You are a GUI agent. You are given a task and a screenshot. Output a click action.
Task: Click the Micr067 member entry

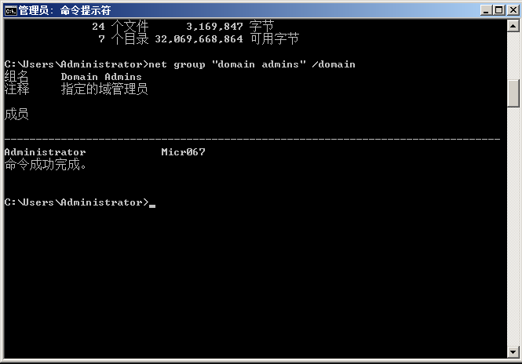pos(183,152)
